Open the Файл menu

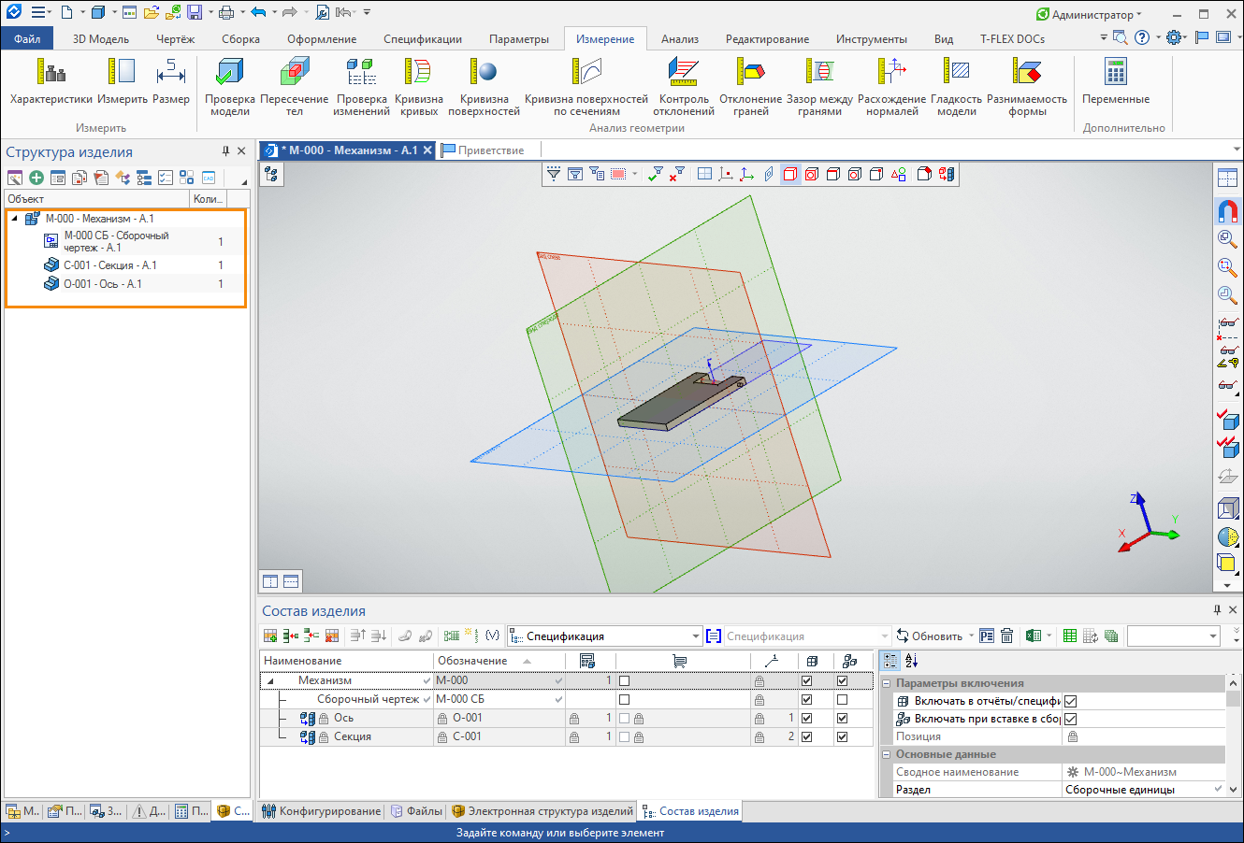tap(27, 38)
